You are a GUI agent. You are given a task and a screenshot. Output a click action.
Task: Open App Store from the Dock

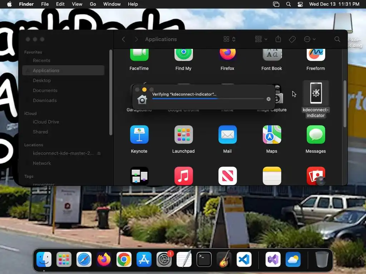(x=144, y=259)
